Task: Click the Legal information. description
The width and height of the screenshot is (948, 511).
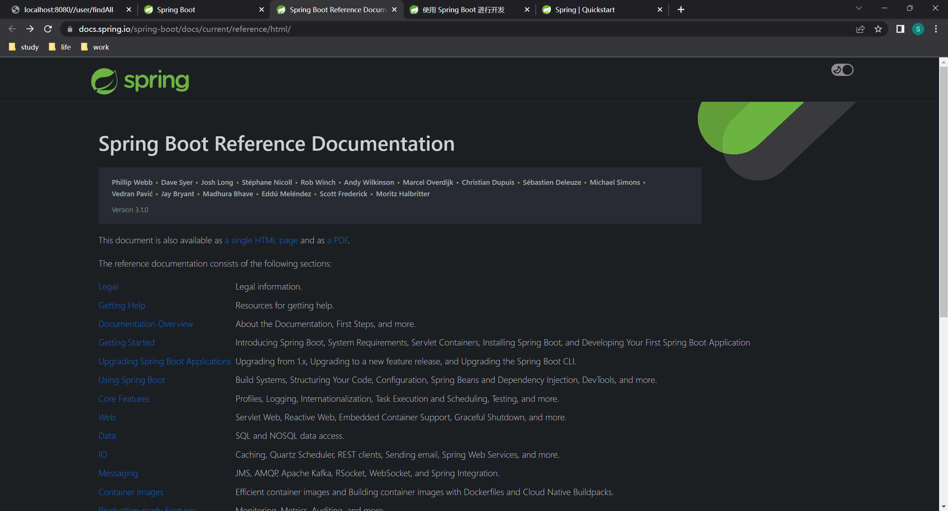Action: coord(268,287)
